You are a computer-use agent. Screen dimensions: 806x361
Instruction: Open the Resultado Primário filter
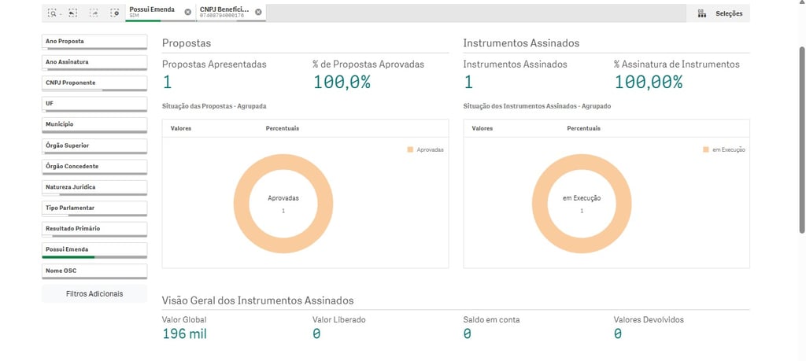tap(94, 230)
